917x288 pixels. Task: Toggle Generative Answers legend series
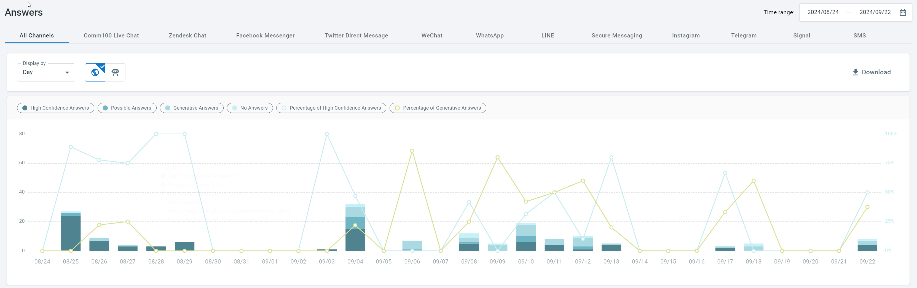[192, 108]
